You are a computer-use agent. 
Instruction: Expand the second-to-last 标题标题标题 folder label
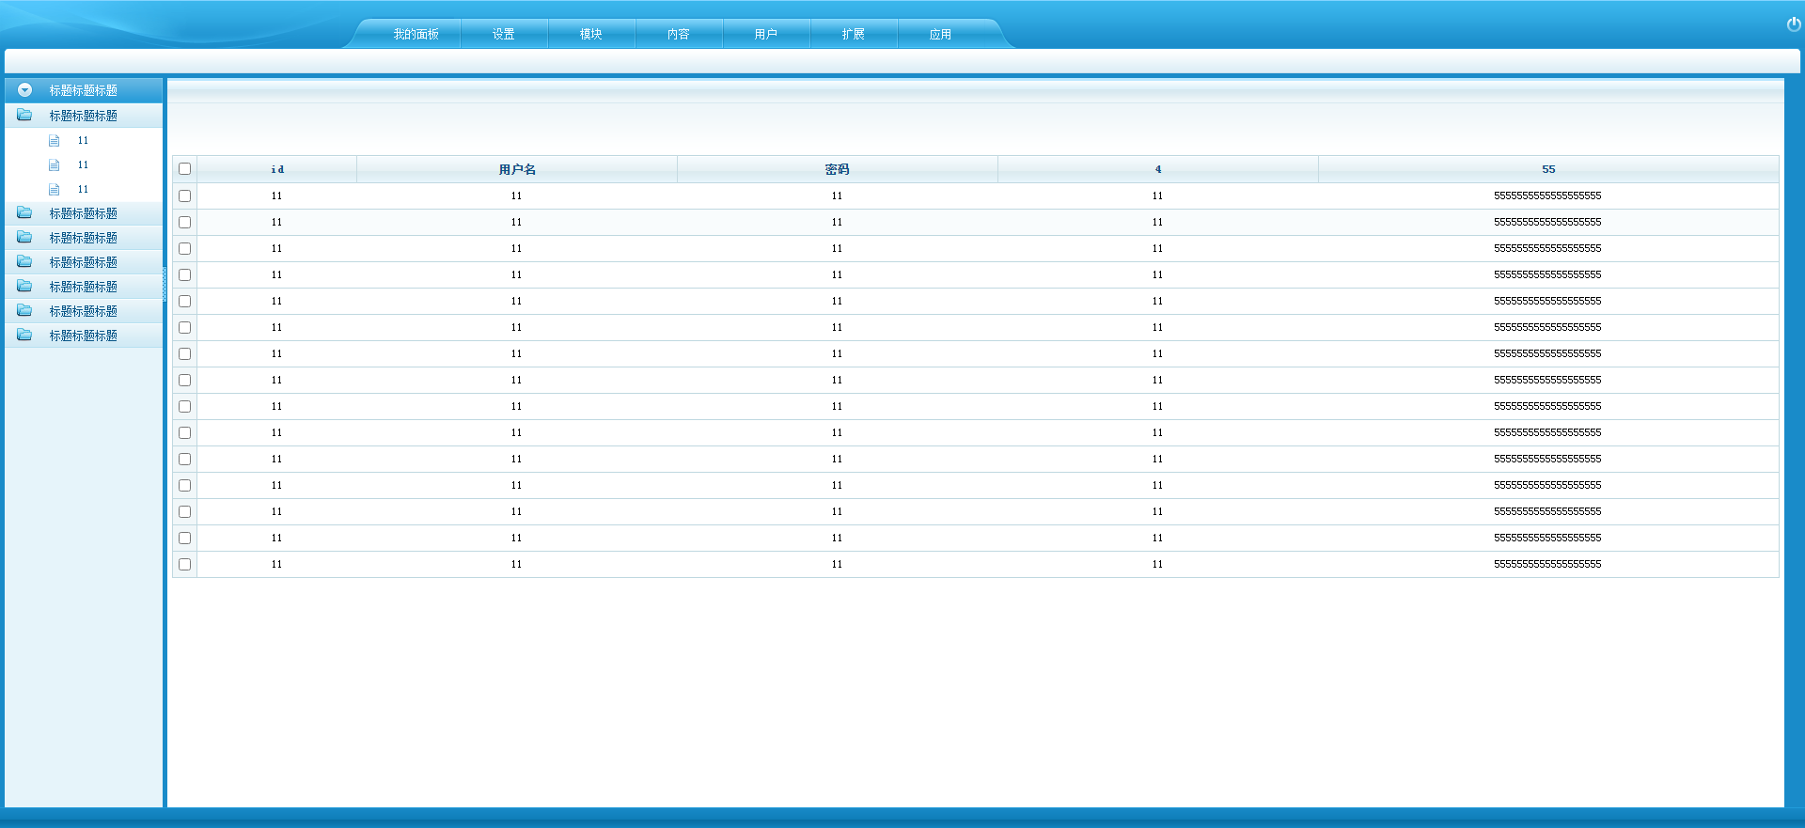coord(84,311)
